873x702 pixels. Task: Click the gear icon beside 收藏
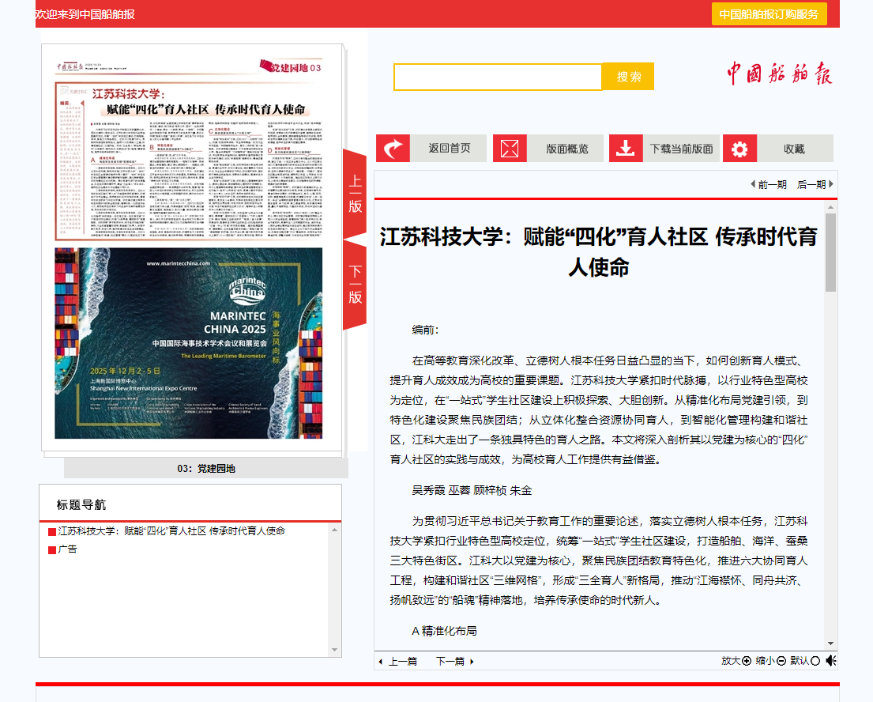click(x=739, y=149)
